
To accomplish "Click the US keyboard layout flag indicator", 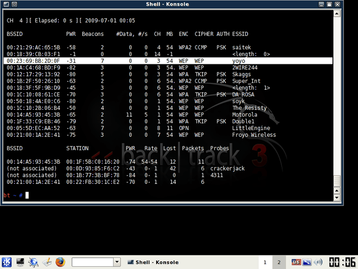I will pyautogui.click(x=296, y=262).
